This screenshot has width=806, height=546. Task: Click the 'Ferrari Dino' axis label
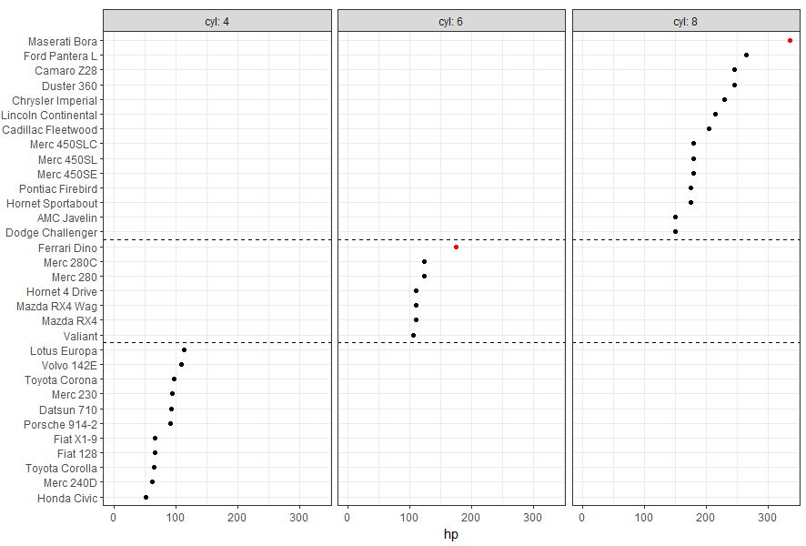click(x=67, y=248)
